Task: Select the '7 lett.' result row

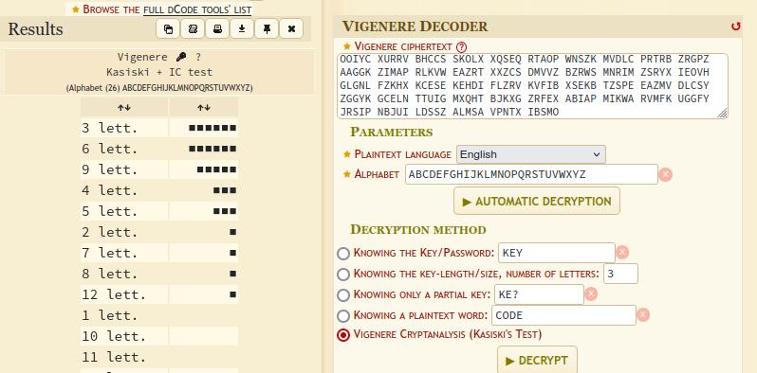Action: point(159,253)
